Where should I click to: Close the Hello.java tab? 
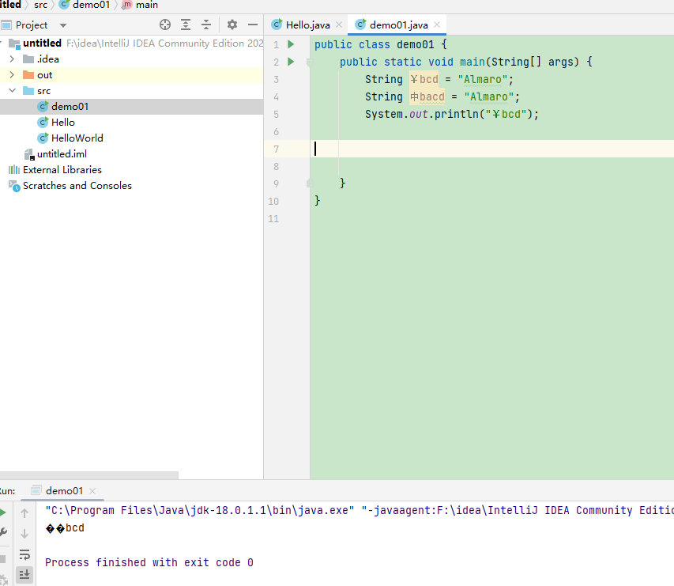click(x=339, y=25)
